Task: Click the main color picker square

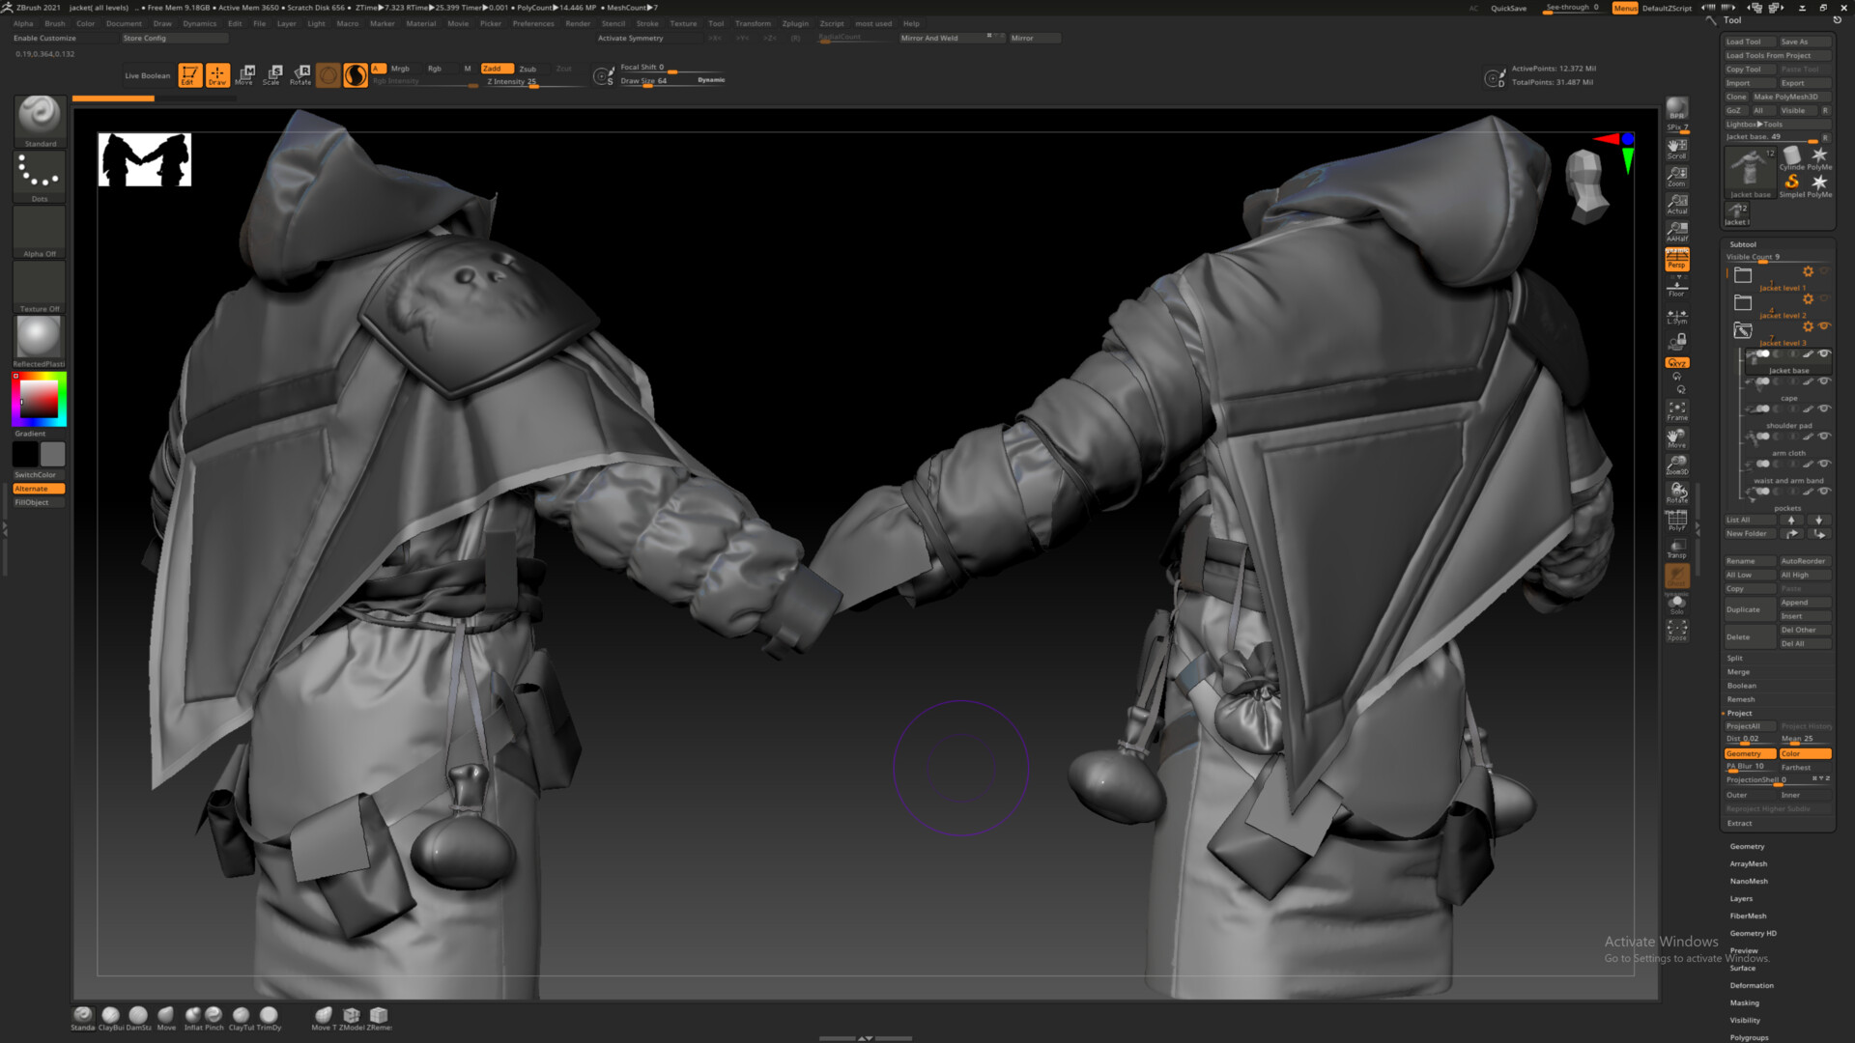Action: click(39, 398)
